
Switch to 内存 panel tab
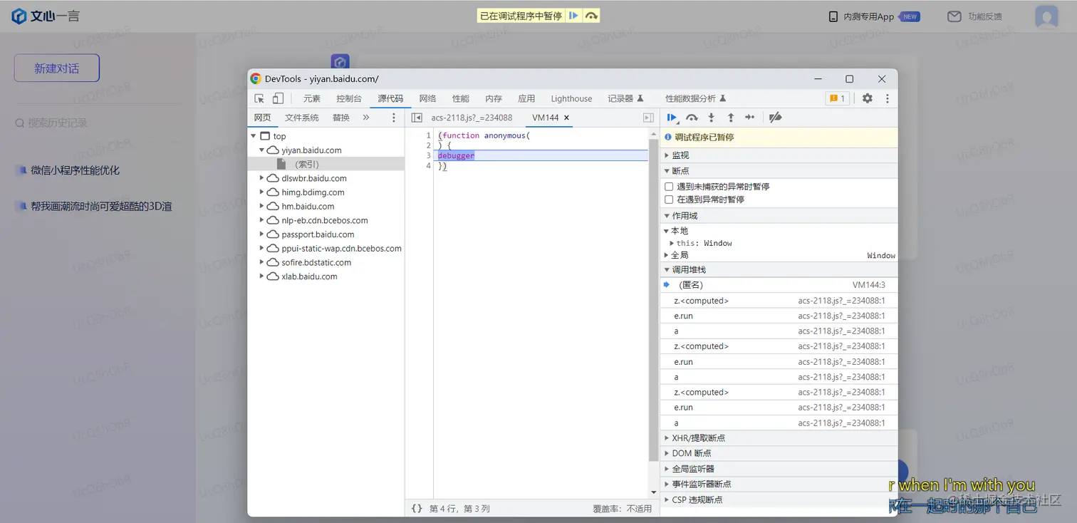pos(494,98)
